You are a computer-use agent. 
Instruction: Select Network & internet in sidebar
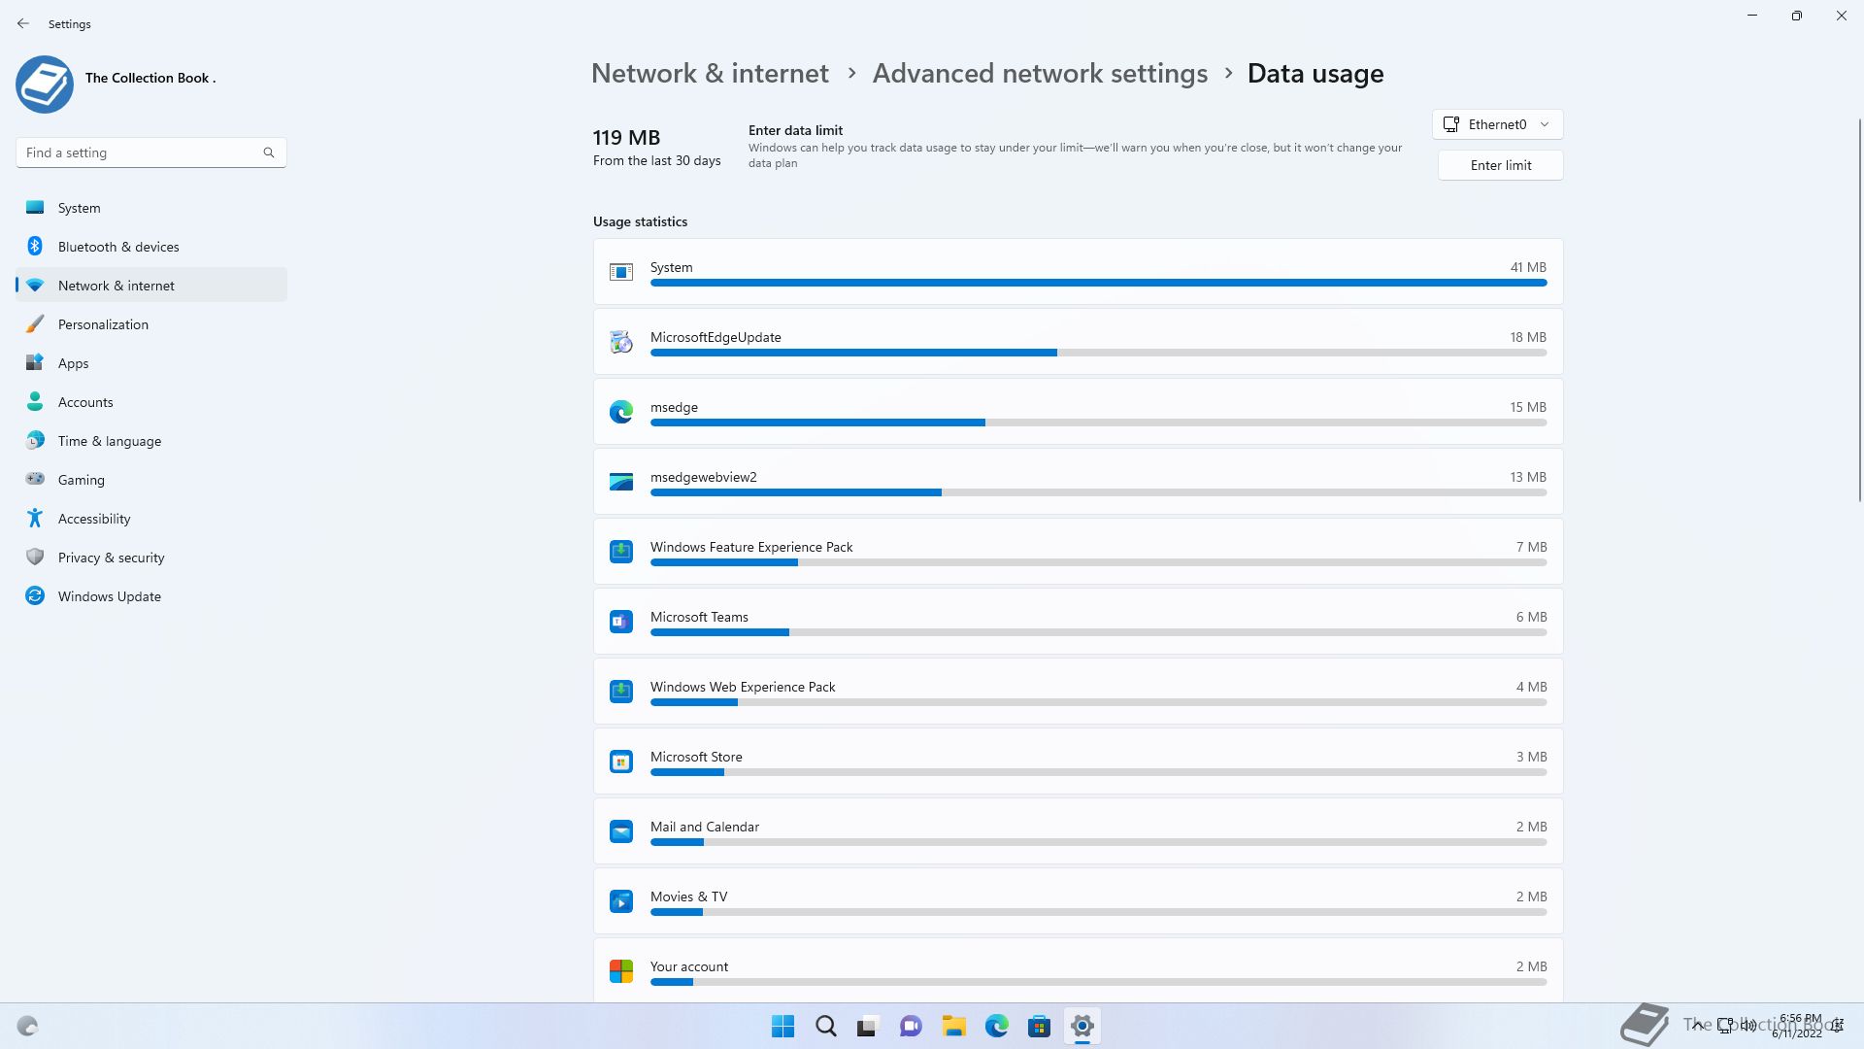click(151, 286)
